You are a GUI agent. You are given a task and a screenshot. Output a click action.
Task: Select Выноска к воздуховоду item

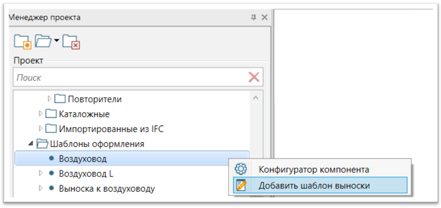pos(107,189)
